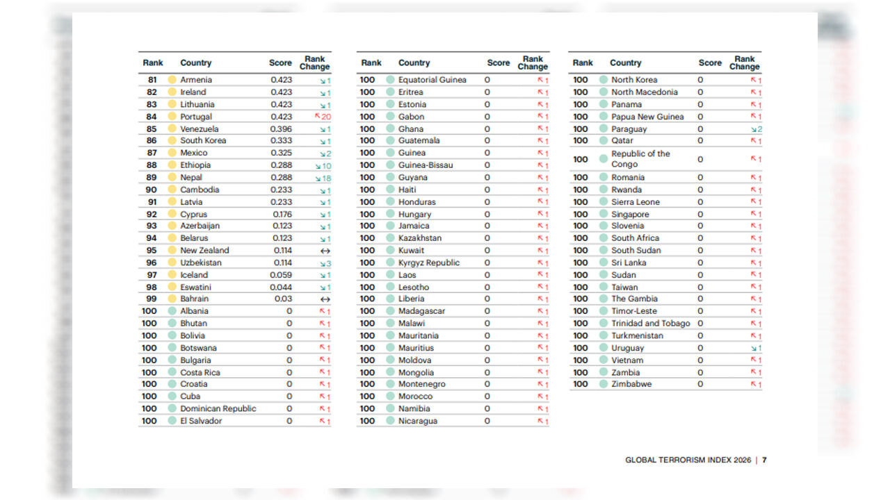The width and height of the screenshot is (890, 500).
Task: Select the Country header in the first table
Action: tap(195, 62)
